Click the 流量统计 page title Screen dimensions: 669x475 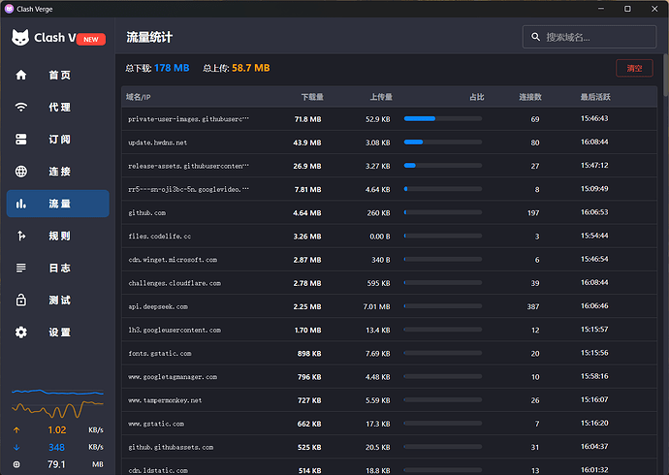pyautogui.click(x=149, y=38)
